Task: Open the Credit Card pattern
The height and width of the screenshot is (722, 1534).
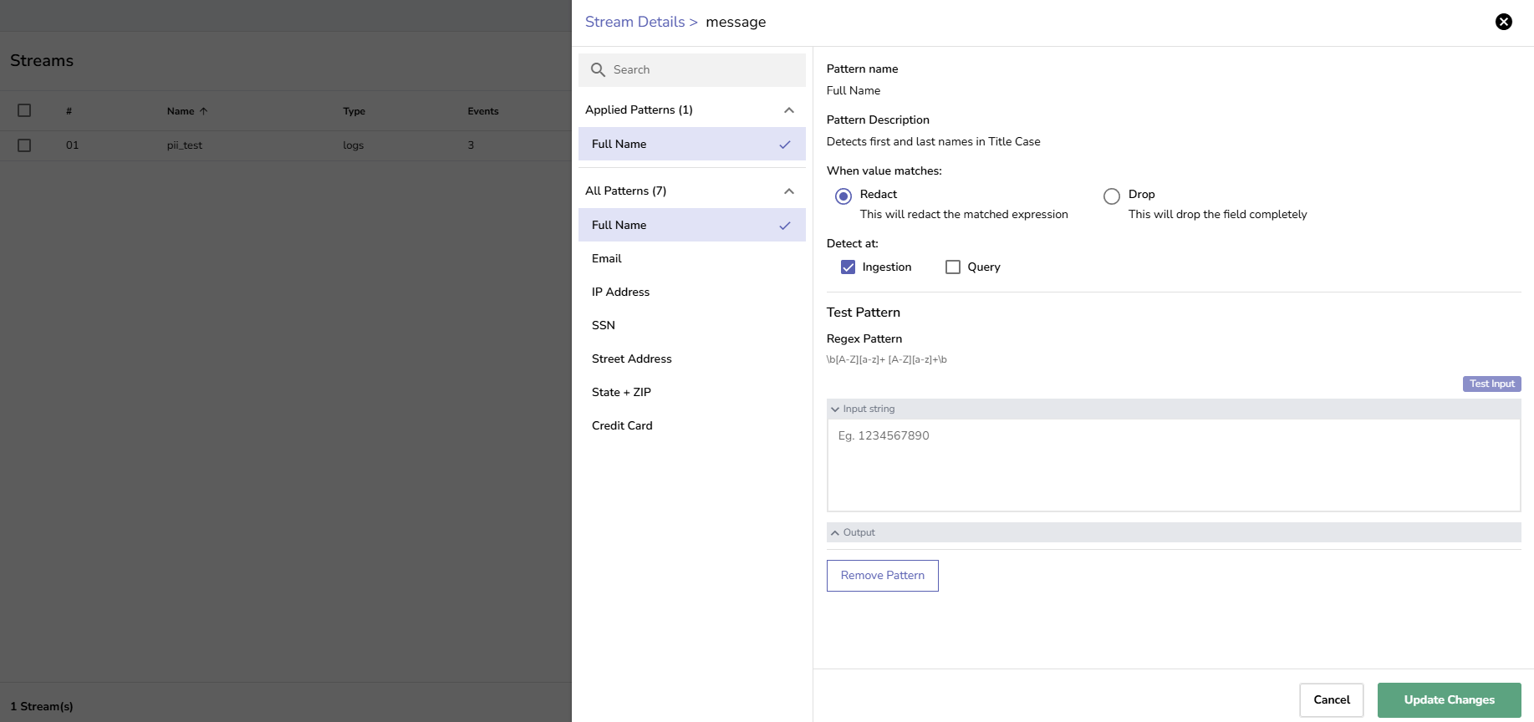Action: pyautogui.click(x=622, y=426)
